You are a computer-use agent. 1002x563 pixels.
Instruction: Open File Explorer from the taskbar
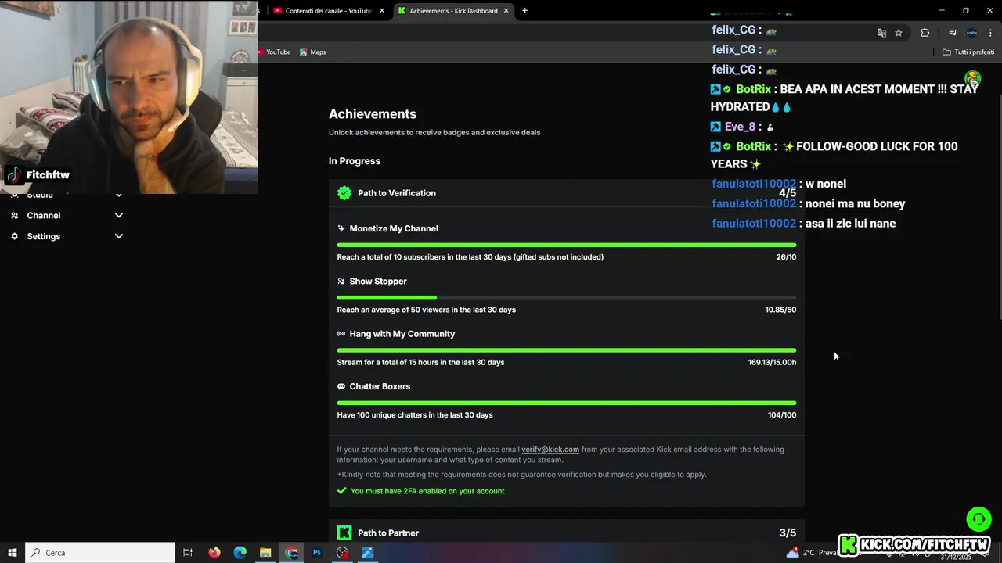[265, 553]
